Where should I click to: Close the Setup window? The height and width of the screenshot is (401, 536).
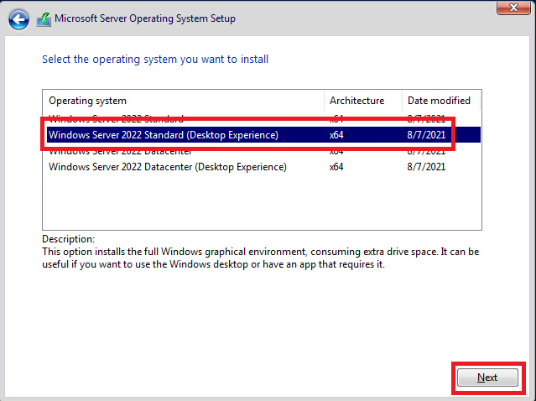(x=508, y=8)
